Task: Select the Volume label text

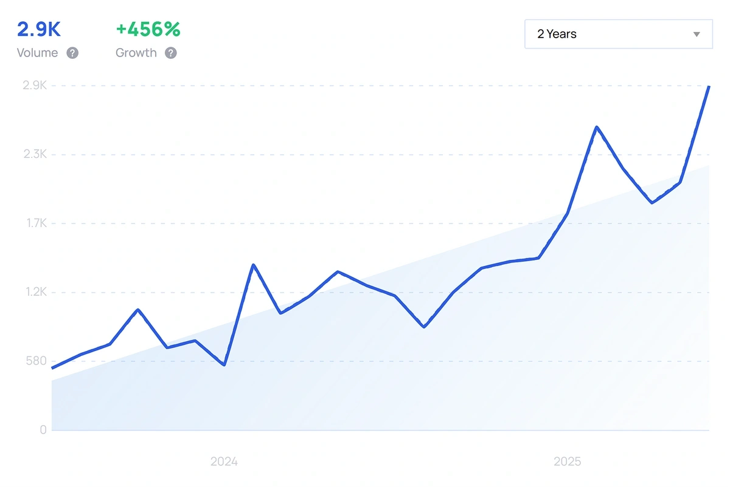Action: point(38,53)
